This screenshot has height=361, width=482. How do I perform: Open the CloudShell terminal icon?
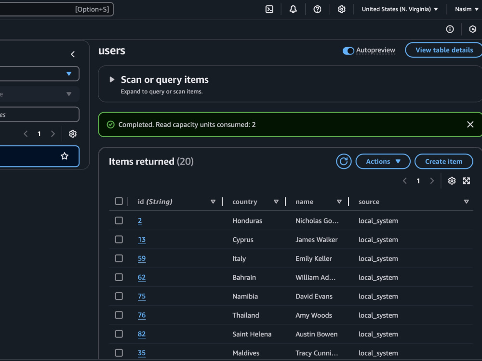(x=269, y=9)
